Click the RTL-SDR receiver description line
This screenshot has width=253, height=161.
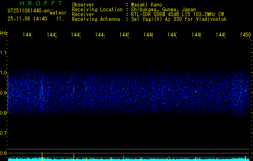(175, 14)
